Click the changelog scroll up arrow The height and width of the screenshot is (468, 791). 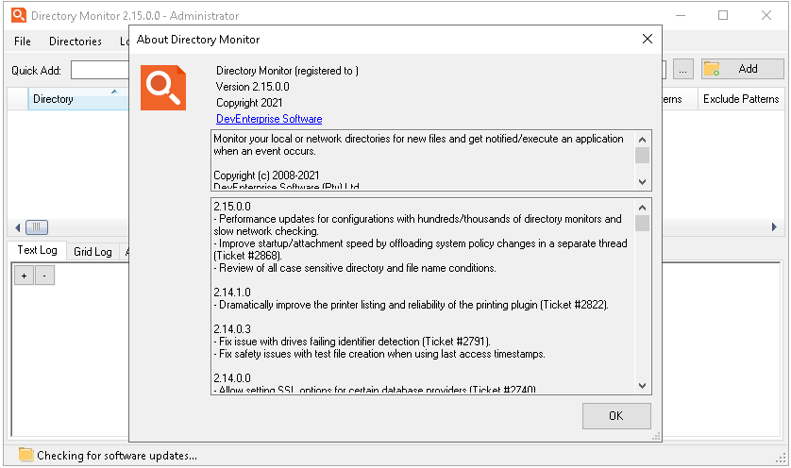point(642,208)
